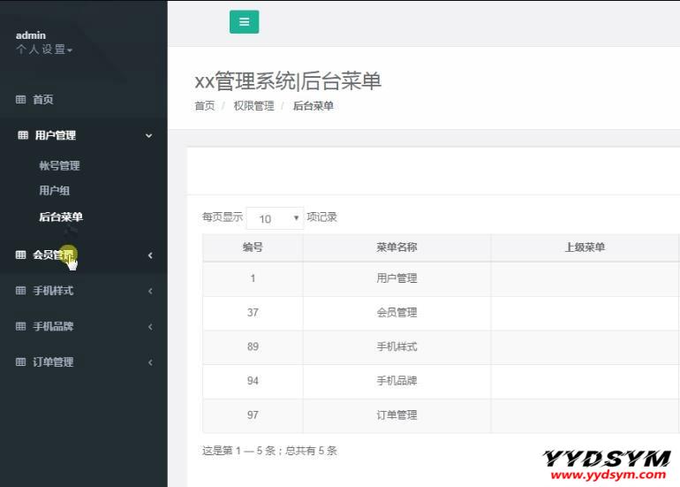The height and width of the screenshot is (487, 680).
Task: Open 个人设置 dropdown under admin
Action: (44, 49)
